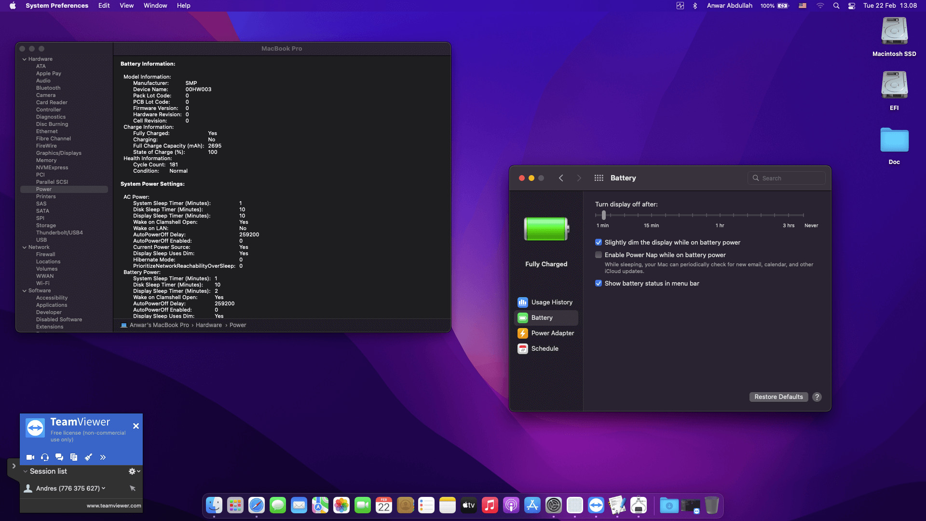Screen dimensions: 926x521
Task: Open Trash in the Dock
Action: [712, 505]
